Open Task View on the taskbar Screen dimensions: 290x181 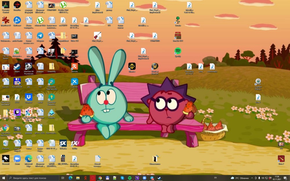(63, 178)
